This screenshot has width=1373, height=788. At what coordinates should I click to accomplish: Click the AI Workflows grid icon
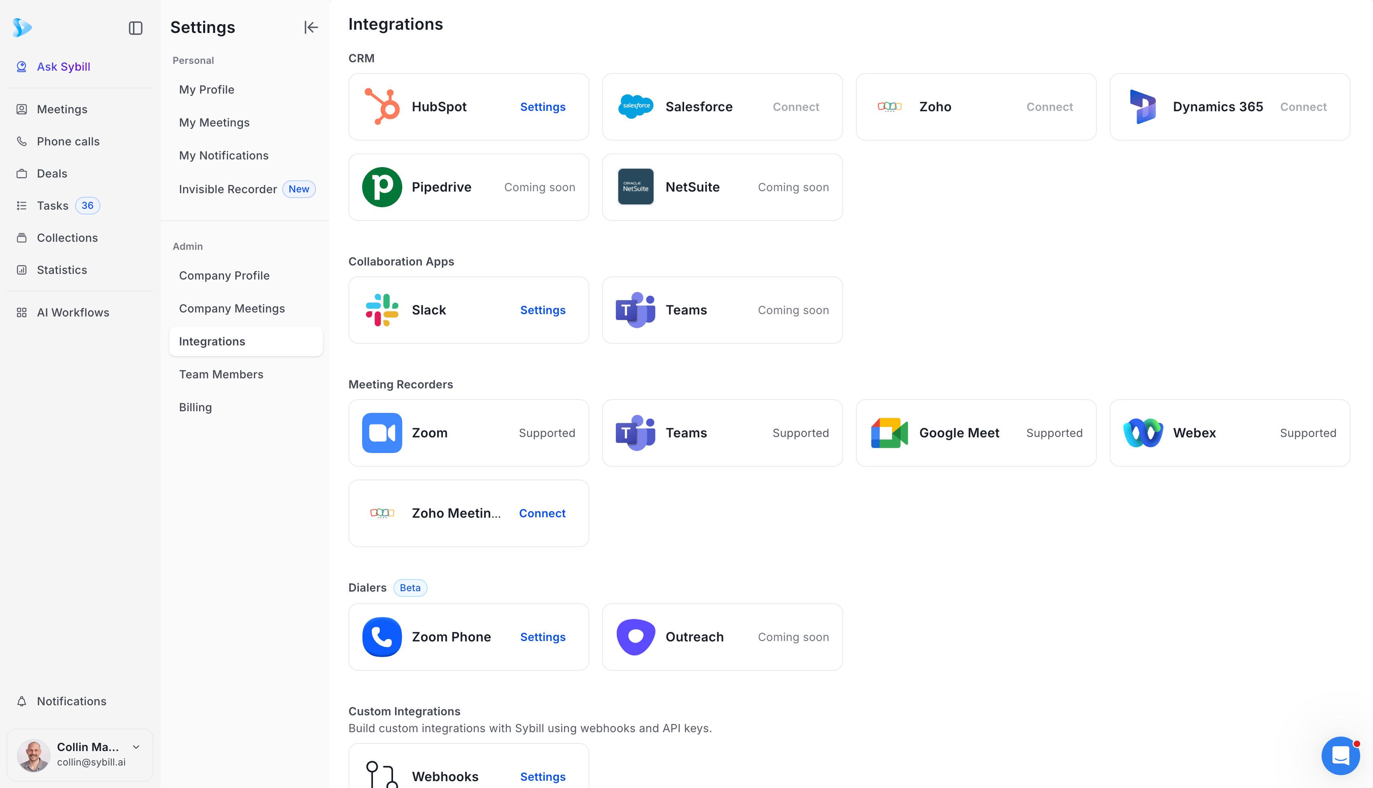pos(22,312)
